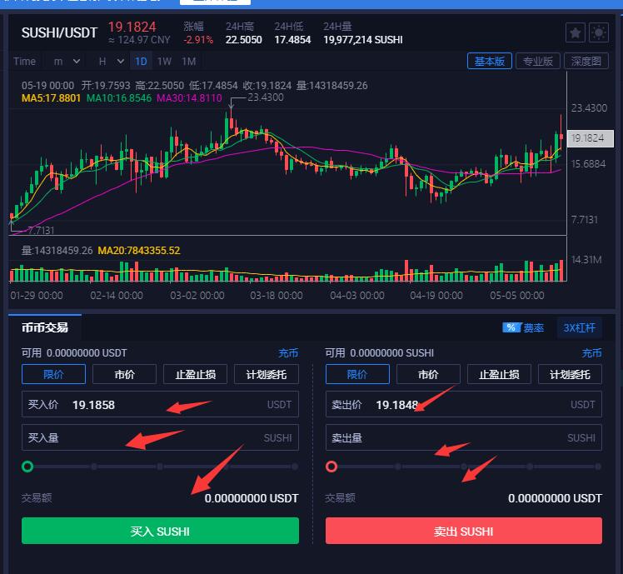Click 卖出 SUSHI red button
Image resolution: width=623 pixels, height=574 pixels.
click(464, 531)
